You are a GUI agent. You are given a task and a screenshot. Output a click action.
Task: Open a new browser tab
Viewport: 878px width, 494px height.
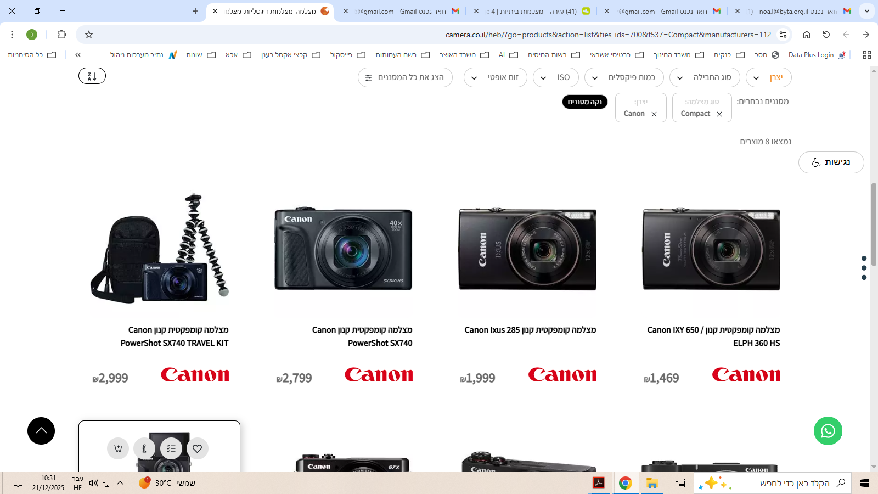(195, 11)
